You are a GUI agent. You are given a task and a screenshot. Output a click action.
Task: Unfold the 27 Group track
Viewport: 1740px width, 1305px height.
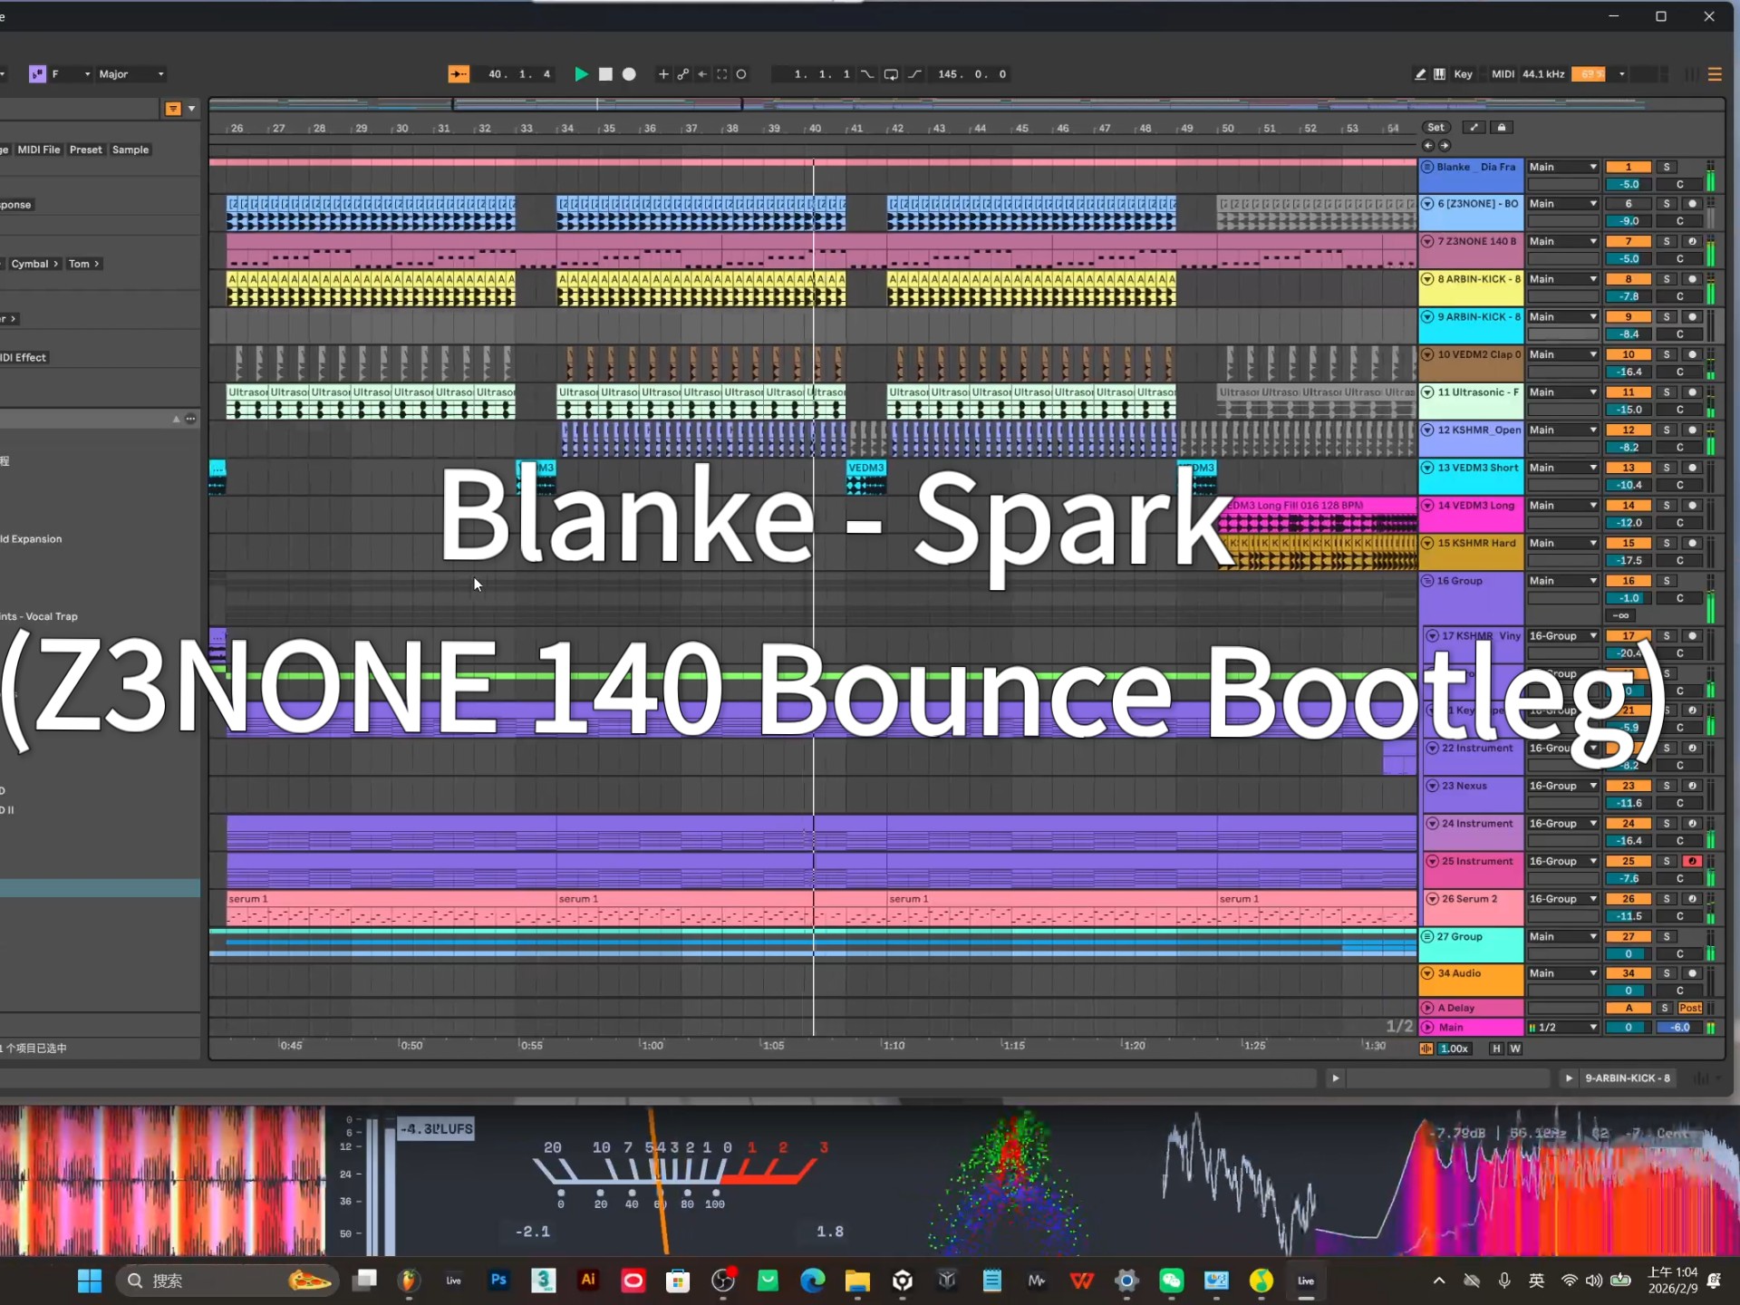(x=1427, y=936)
